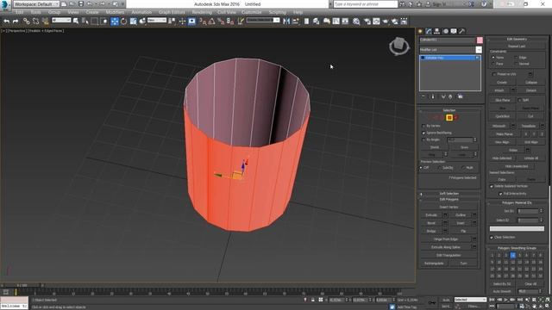Viewport: 552px width, 310px height.
Task: Select smoothing group 4 button
Action: click(513, 256)
